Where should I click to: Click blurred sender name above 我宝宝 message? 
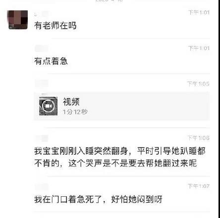tap(42, 138)
